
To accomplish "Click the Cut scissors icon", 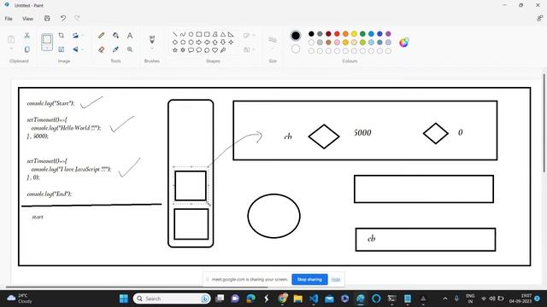I will [26, 36].
